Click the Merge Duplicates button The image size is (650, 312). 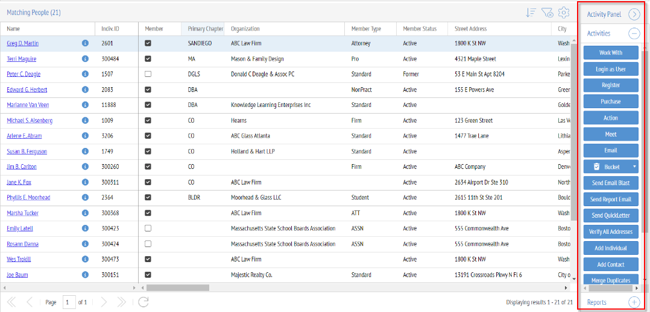click(611, 280)
